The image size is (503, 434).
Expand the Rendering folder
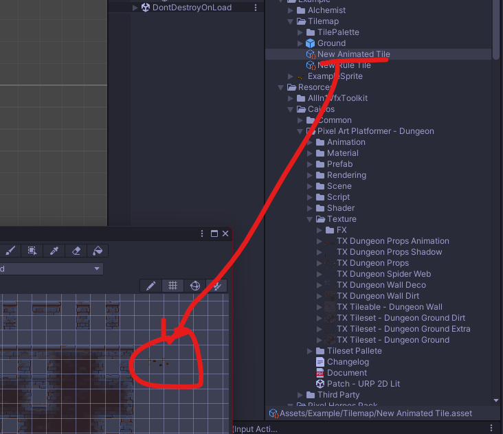(309, 175)
